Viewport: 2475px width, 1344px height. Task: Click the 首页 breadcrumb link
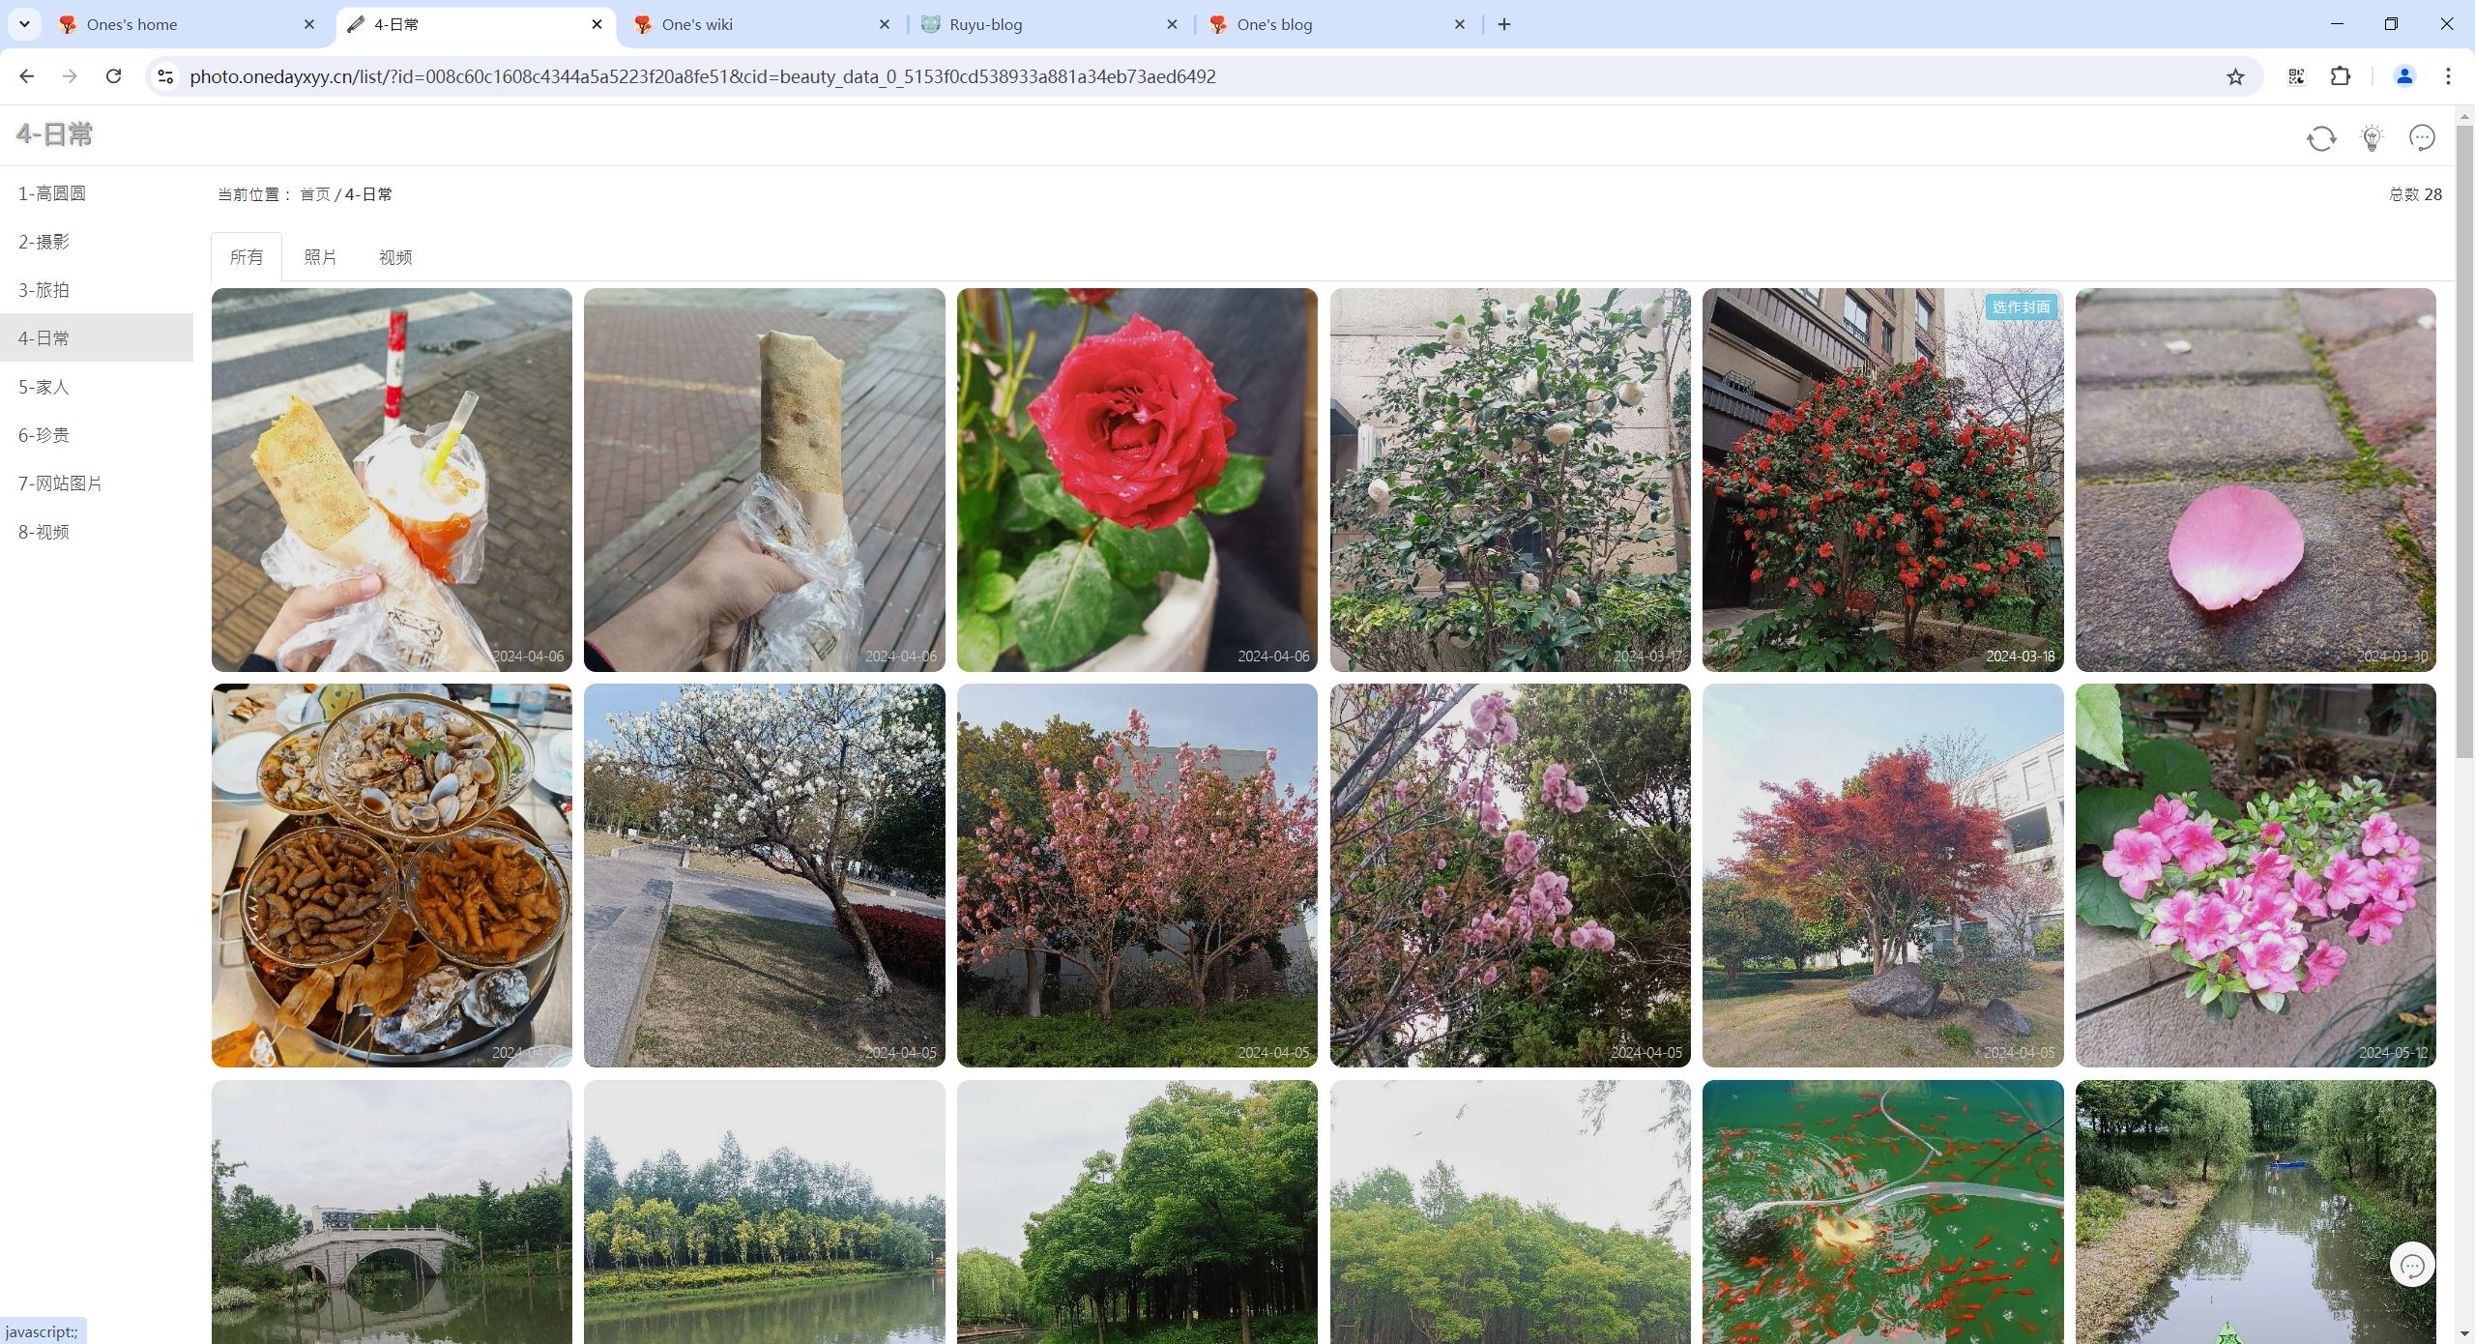[x=315, y=194]
